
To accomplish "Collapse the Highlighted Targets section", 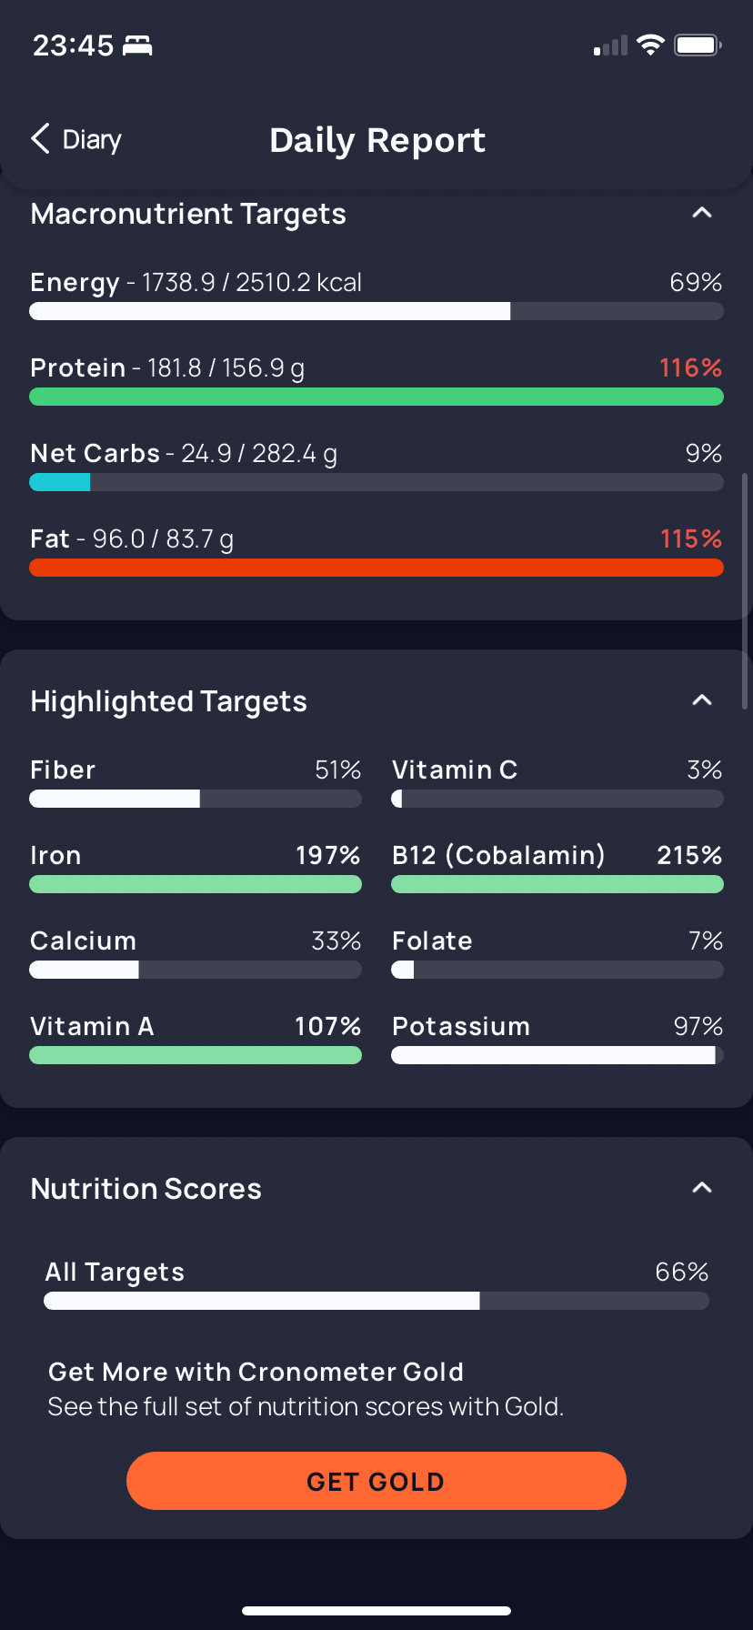I will (x=701, y=700).
